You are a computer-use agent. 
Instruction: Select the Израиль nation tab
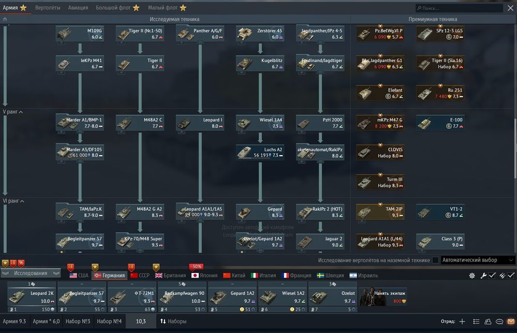pyautogui.click(x=363, y=275)
